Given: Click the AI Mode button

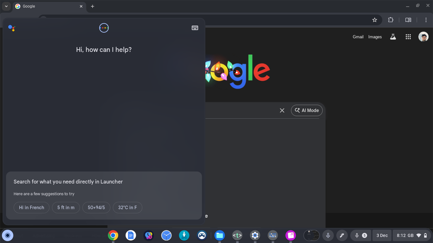Looking at the screenshot, I should (307, 110).
